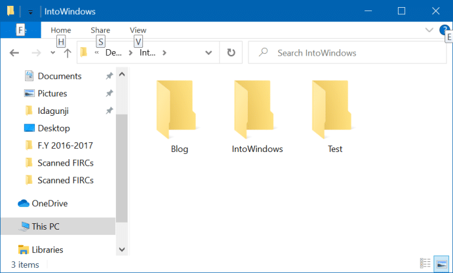This screenshot has width=453, height=273.
Task: Open the Share ribbon tab
Action: [x=100, y=30]
